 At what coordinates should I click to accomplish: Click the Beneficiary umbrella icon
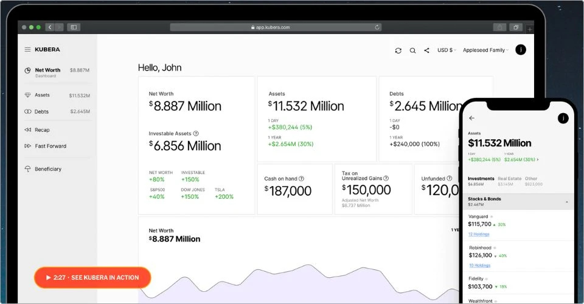click(x=27, y=169)
